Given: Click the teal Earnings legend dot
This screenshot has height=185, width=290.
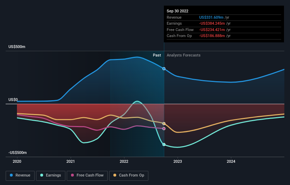Looking at the screenshot, I should (42, 175).
